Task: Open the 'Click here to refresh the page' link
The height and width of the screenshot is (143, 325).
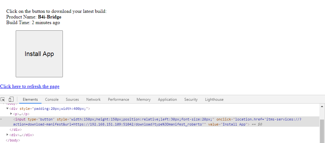Action: click(x=30, y=86)
